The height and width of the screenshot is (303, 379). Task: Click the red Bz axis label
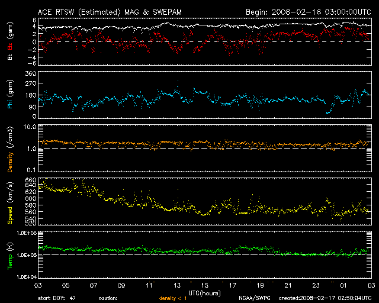(x=10, y=46)
